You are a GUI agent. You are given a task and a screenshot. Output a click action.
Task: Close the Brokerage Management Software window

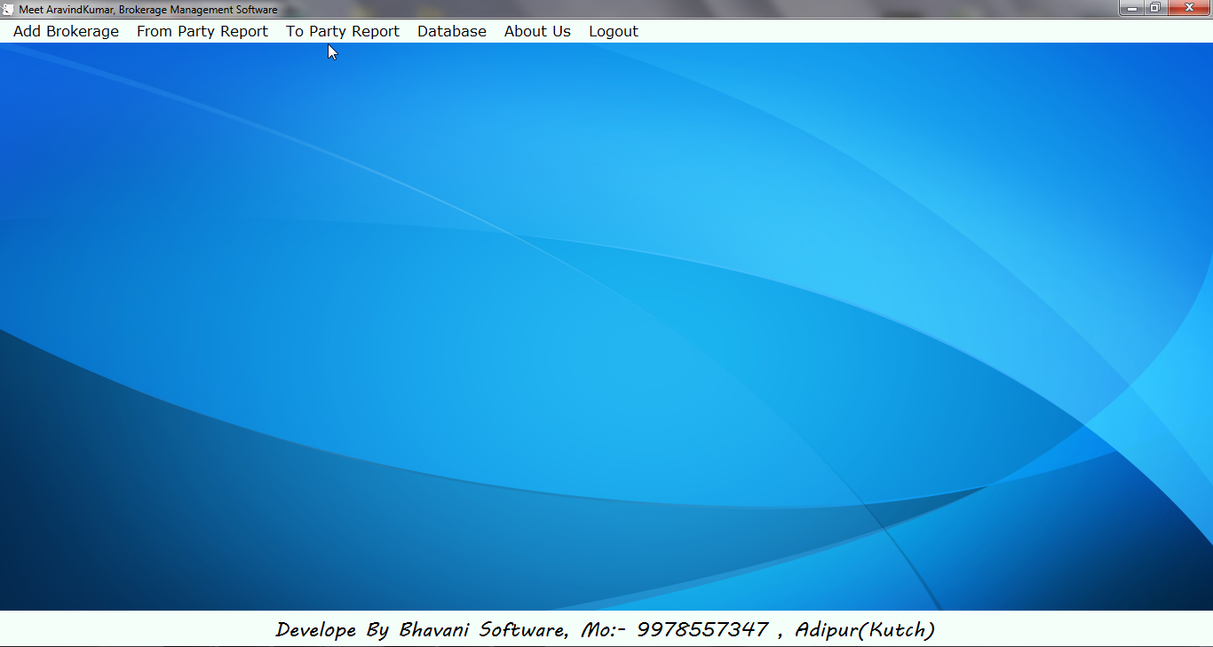pyautogui.click(x=1188, y=8)
